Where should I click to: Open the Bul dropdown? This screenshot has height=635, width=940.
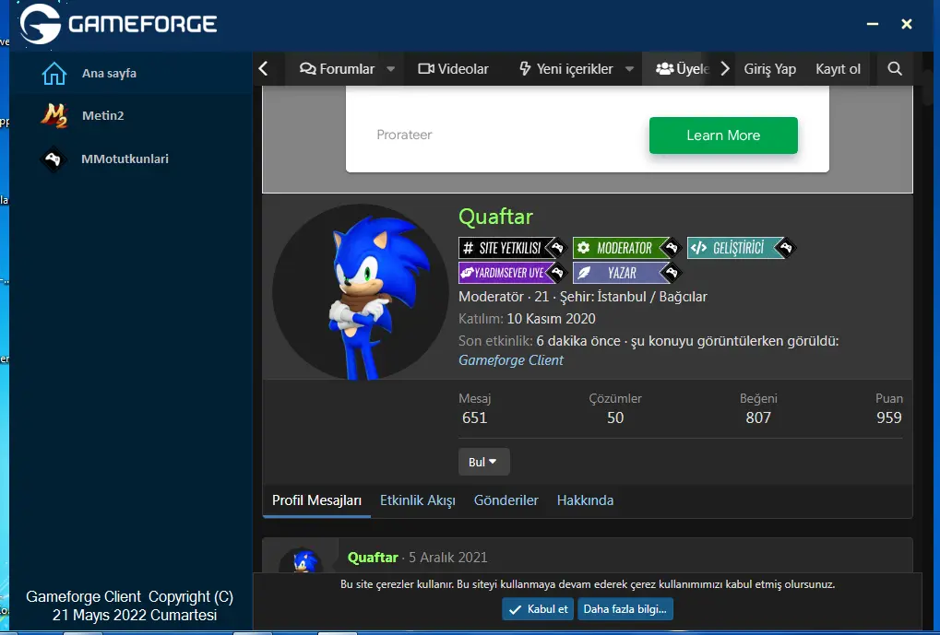coord(483,462)
